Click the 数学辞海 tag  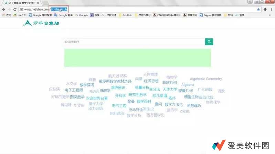pos(87,85)
